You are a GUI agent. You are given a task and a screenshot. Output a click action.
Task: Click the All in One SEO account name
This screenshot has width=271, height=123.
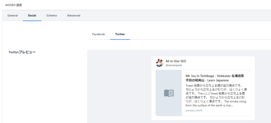(x=176, y=61)
